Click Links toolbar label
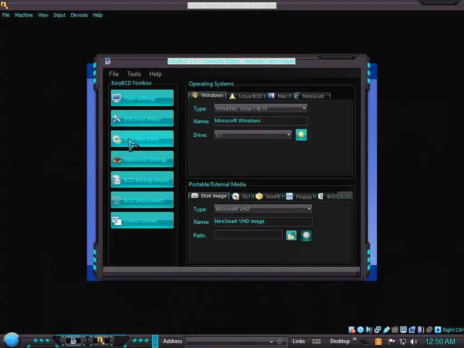The height and width of the screenshot is (348, 464). click(x=299, y=341)
